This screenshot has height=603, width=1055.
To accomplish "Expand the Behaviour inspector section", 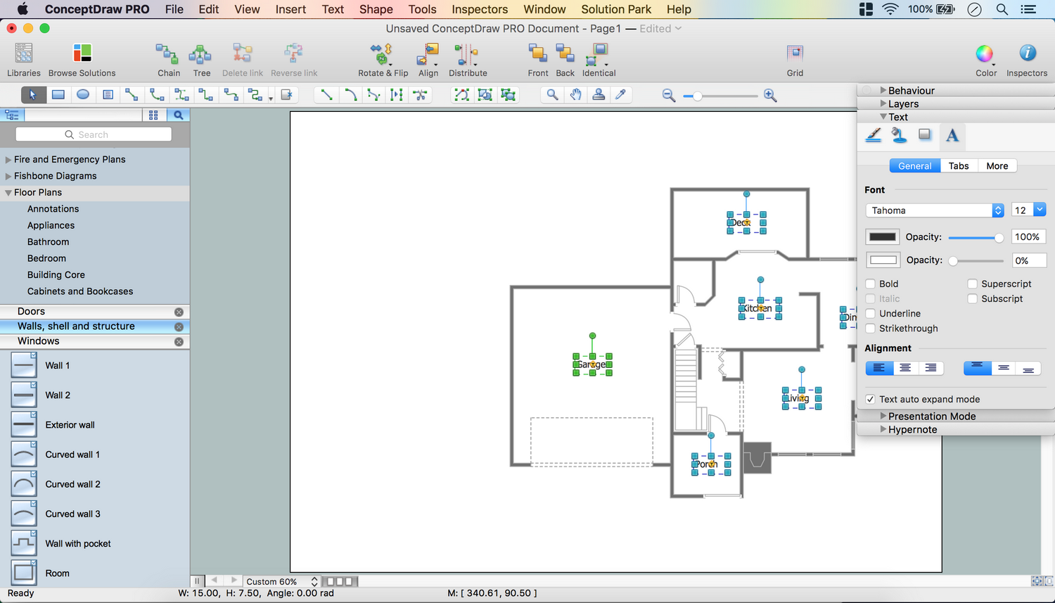I will click(883, 91).
